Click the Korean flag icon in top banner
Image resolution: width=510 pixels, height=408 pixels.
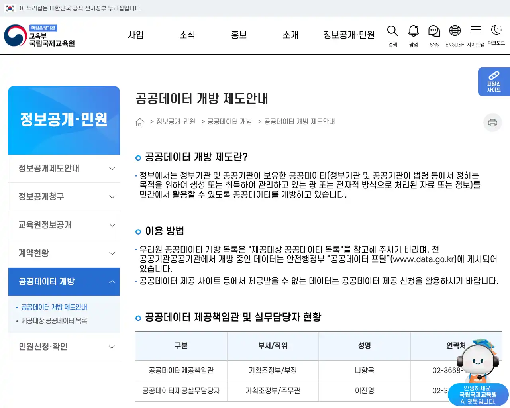tap(10, 8)
